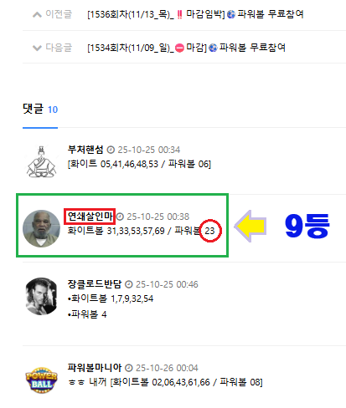Click clock icon next to 부처핸섬's timestamp
The width and height of the screenshot is (346, 408).
point(111,150)
